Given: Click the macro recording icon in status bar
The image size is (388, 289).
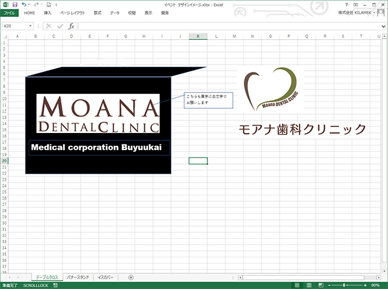Looking at the screenshot, I should coord(55,285).
